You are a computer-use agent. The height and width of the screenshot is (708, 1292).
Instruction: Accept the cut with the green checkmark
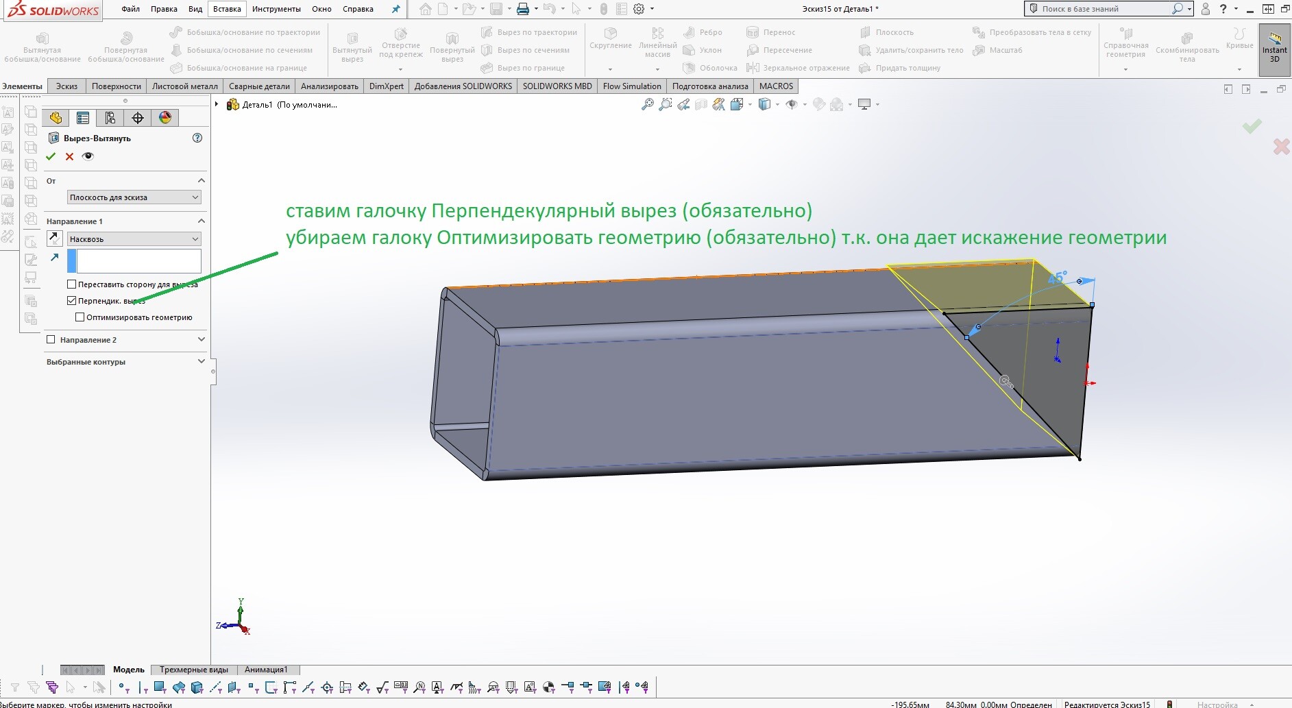51,156
